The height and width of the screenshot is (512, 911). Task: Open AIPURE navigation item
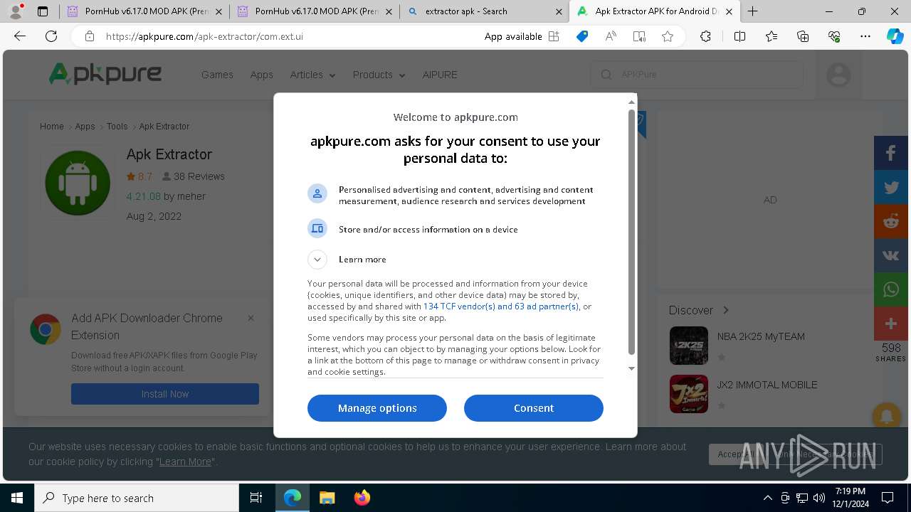coord(440,75)
